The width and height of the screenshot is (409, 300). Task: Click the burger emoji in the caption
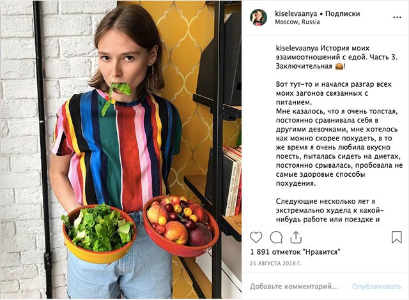pyautogui.click(x=339, y=66)
